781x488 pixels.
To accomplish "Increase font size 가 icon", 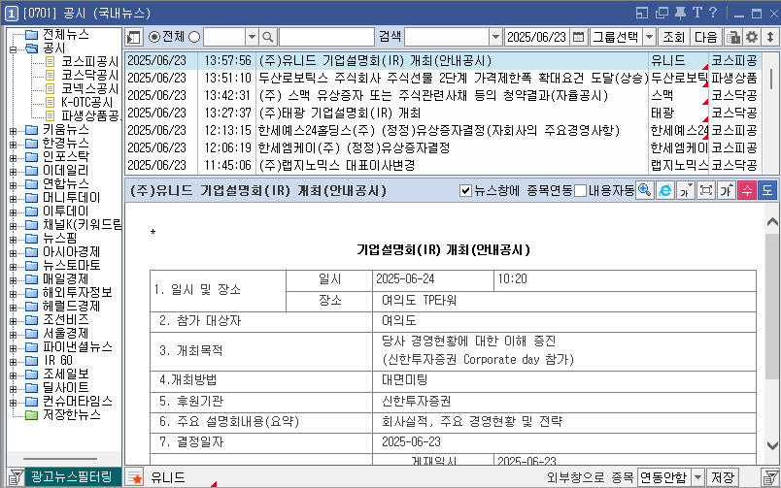I will click(x=727, y=190).
